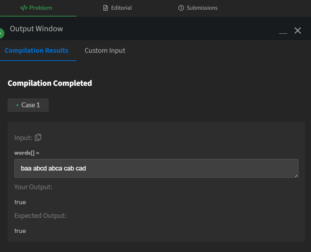
Task: Click the 'Input:' label
Action: (x=23, y=138)
